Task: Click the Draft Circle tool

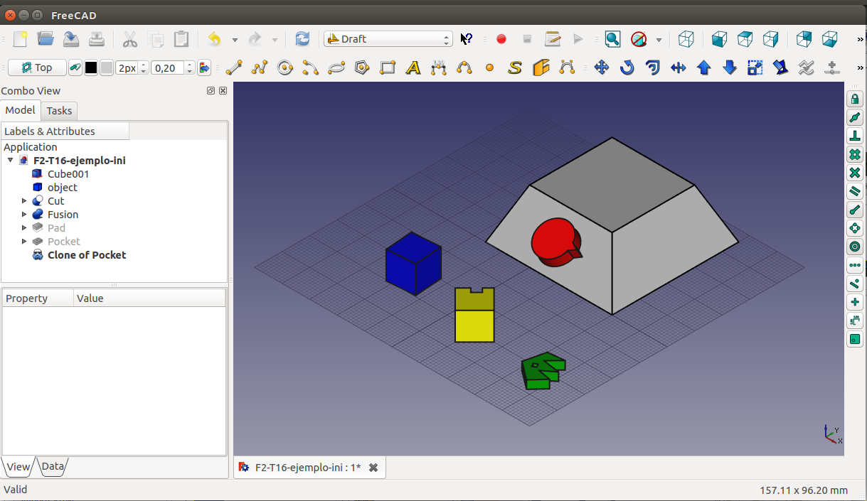Action: 285,68
